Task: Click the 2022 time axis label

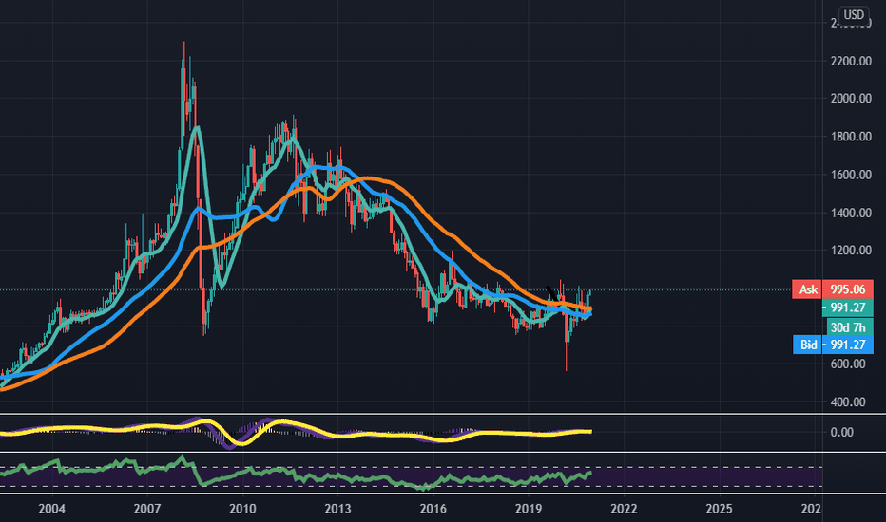Action: (624, 509)
